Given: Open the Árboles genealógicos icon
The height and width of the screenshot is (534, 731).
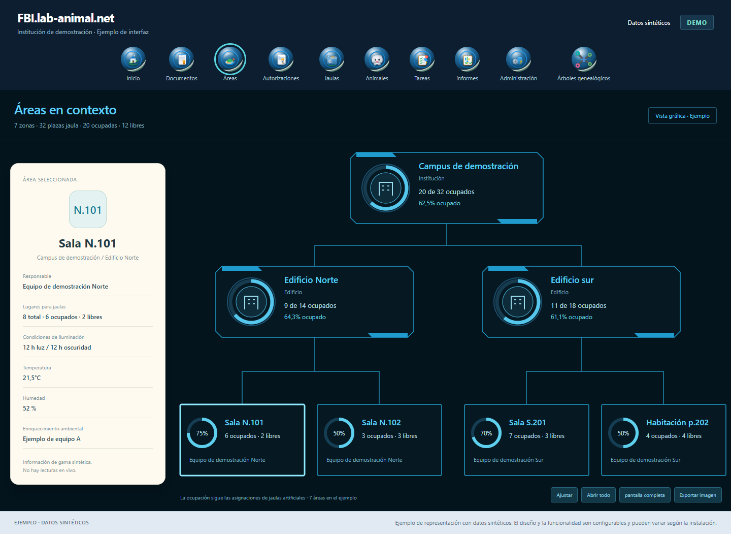Looking at the screenshot, I should click(x=584, y=59).
